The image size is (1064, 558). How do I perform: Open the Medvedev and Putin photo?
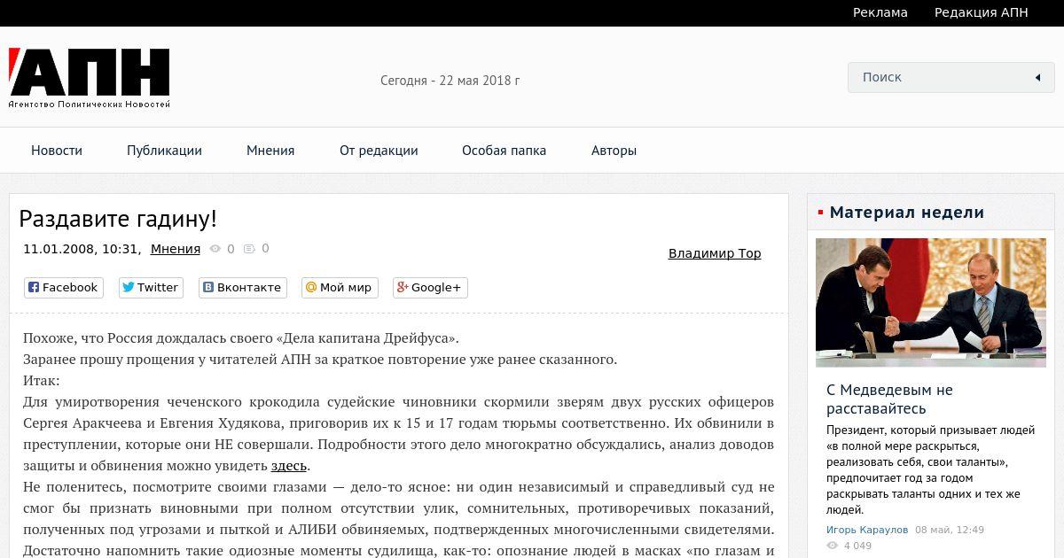pyautogui.click(x=931, y=303)
